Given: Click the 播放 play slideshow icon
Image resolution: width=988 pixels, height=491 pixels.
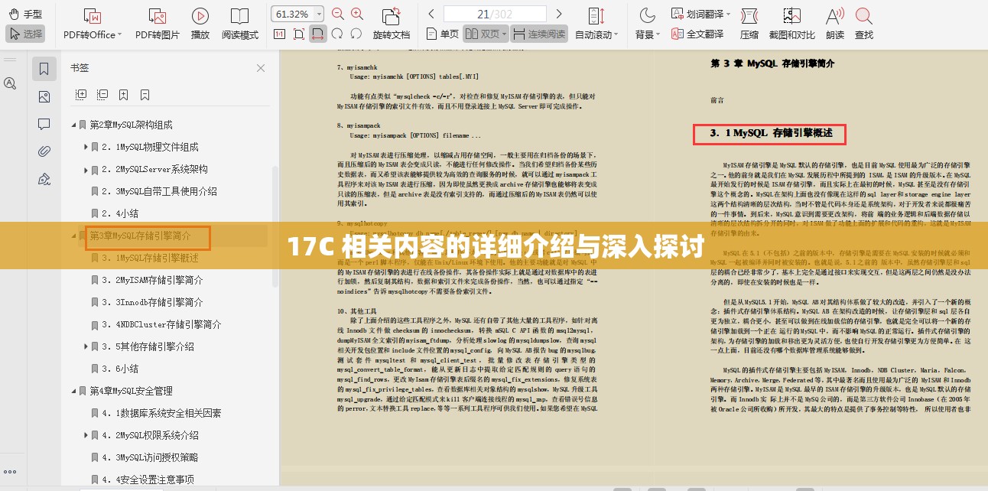Looking at the screenshot, I should 200,23.
